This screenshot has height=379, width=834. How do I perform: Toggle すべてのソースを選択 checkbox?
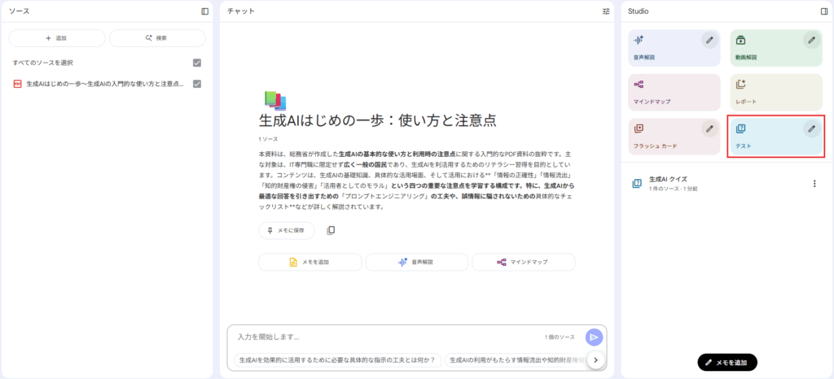196,63
